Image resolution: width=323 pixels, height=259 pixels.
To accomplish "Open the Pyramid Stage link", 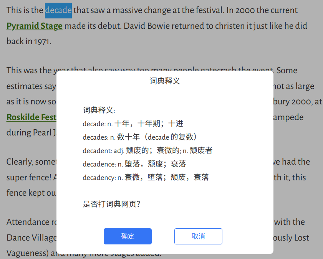I will (35, 26).
